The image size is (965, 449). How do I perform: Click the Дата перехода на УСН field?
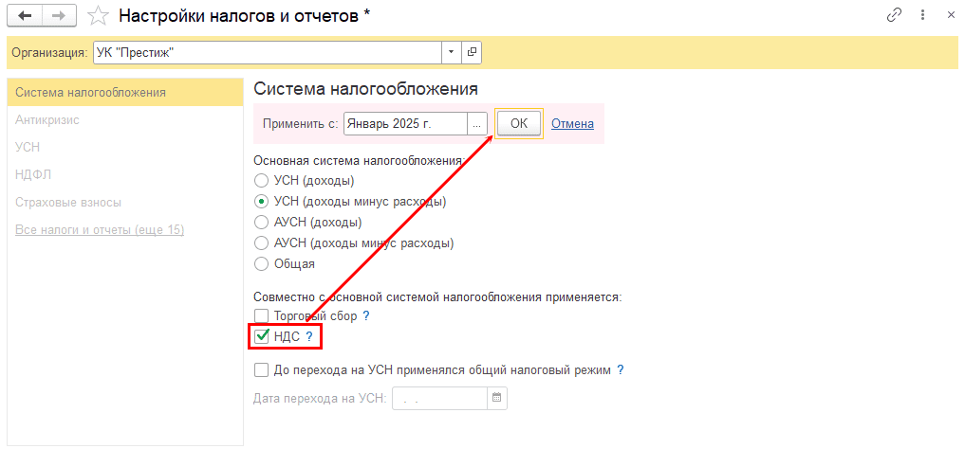[x=438, y=399]
